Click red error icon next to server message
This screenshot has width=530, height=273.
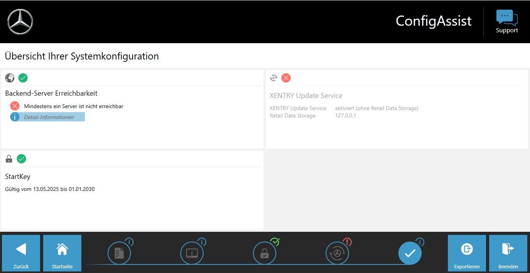(15, 106)
